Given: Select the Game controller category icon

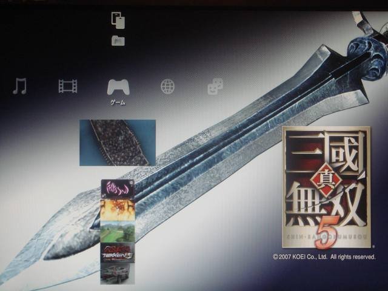Looking at the screenshot, I should tap(118, 87).
